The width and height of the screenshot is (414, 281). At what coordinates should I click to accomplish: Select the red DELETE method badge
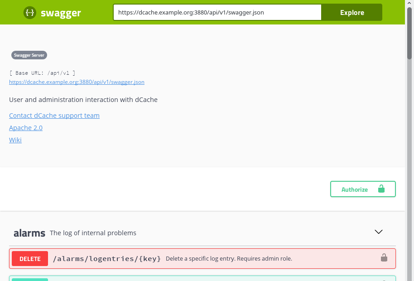(30, 258)
